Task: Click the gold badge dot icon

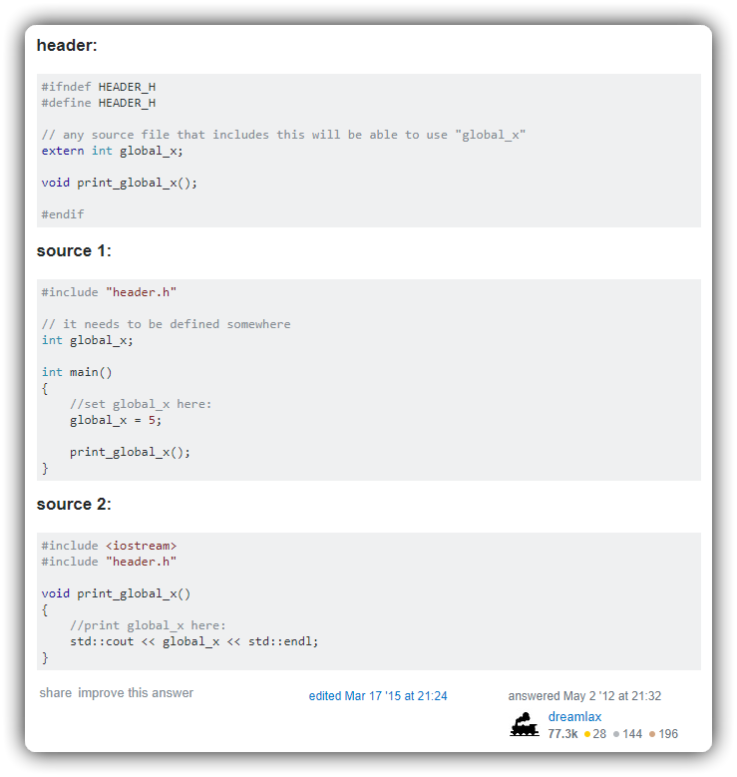Action: (x=587, y=734)
